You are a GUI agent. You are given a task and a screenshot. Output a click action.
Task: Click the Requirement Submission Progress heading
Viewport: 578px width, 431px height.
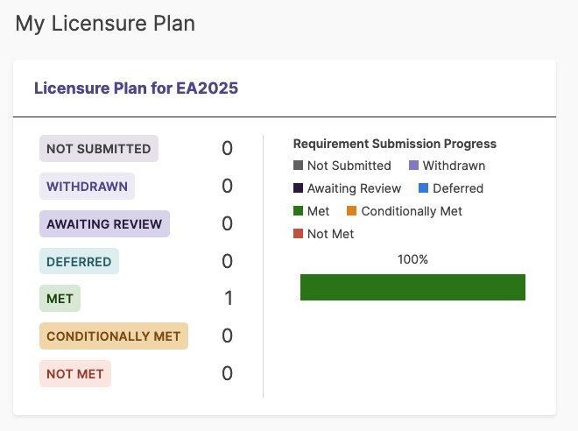click(394, 144)
